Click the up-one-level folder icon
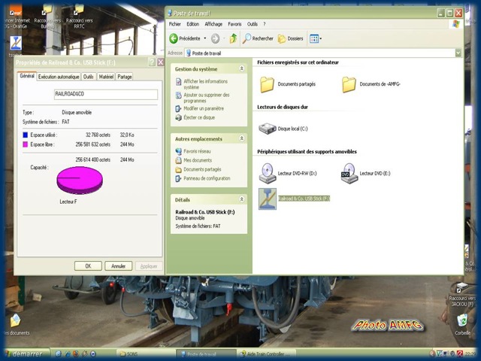This screenshot has height=361, width=481. (x=233, y=38)
